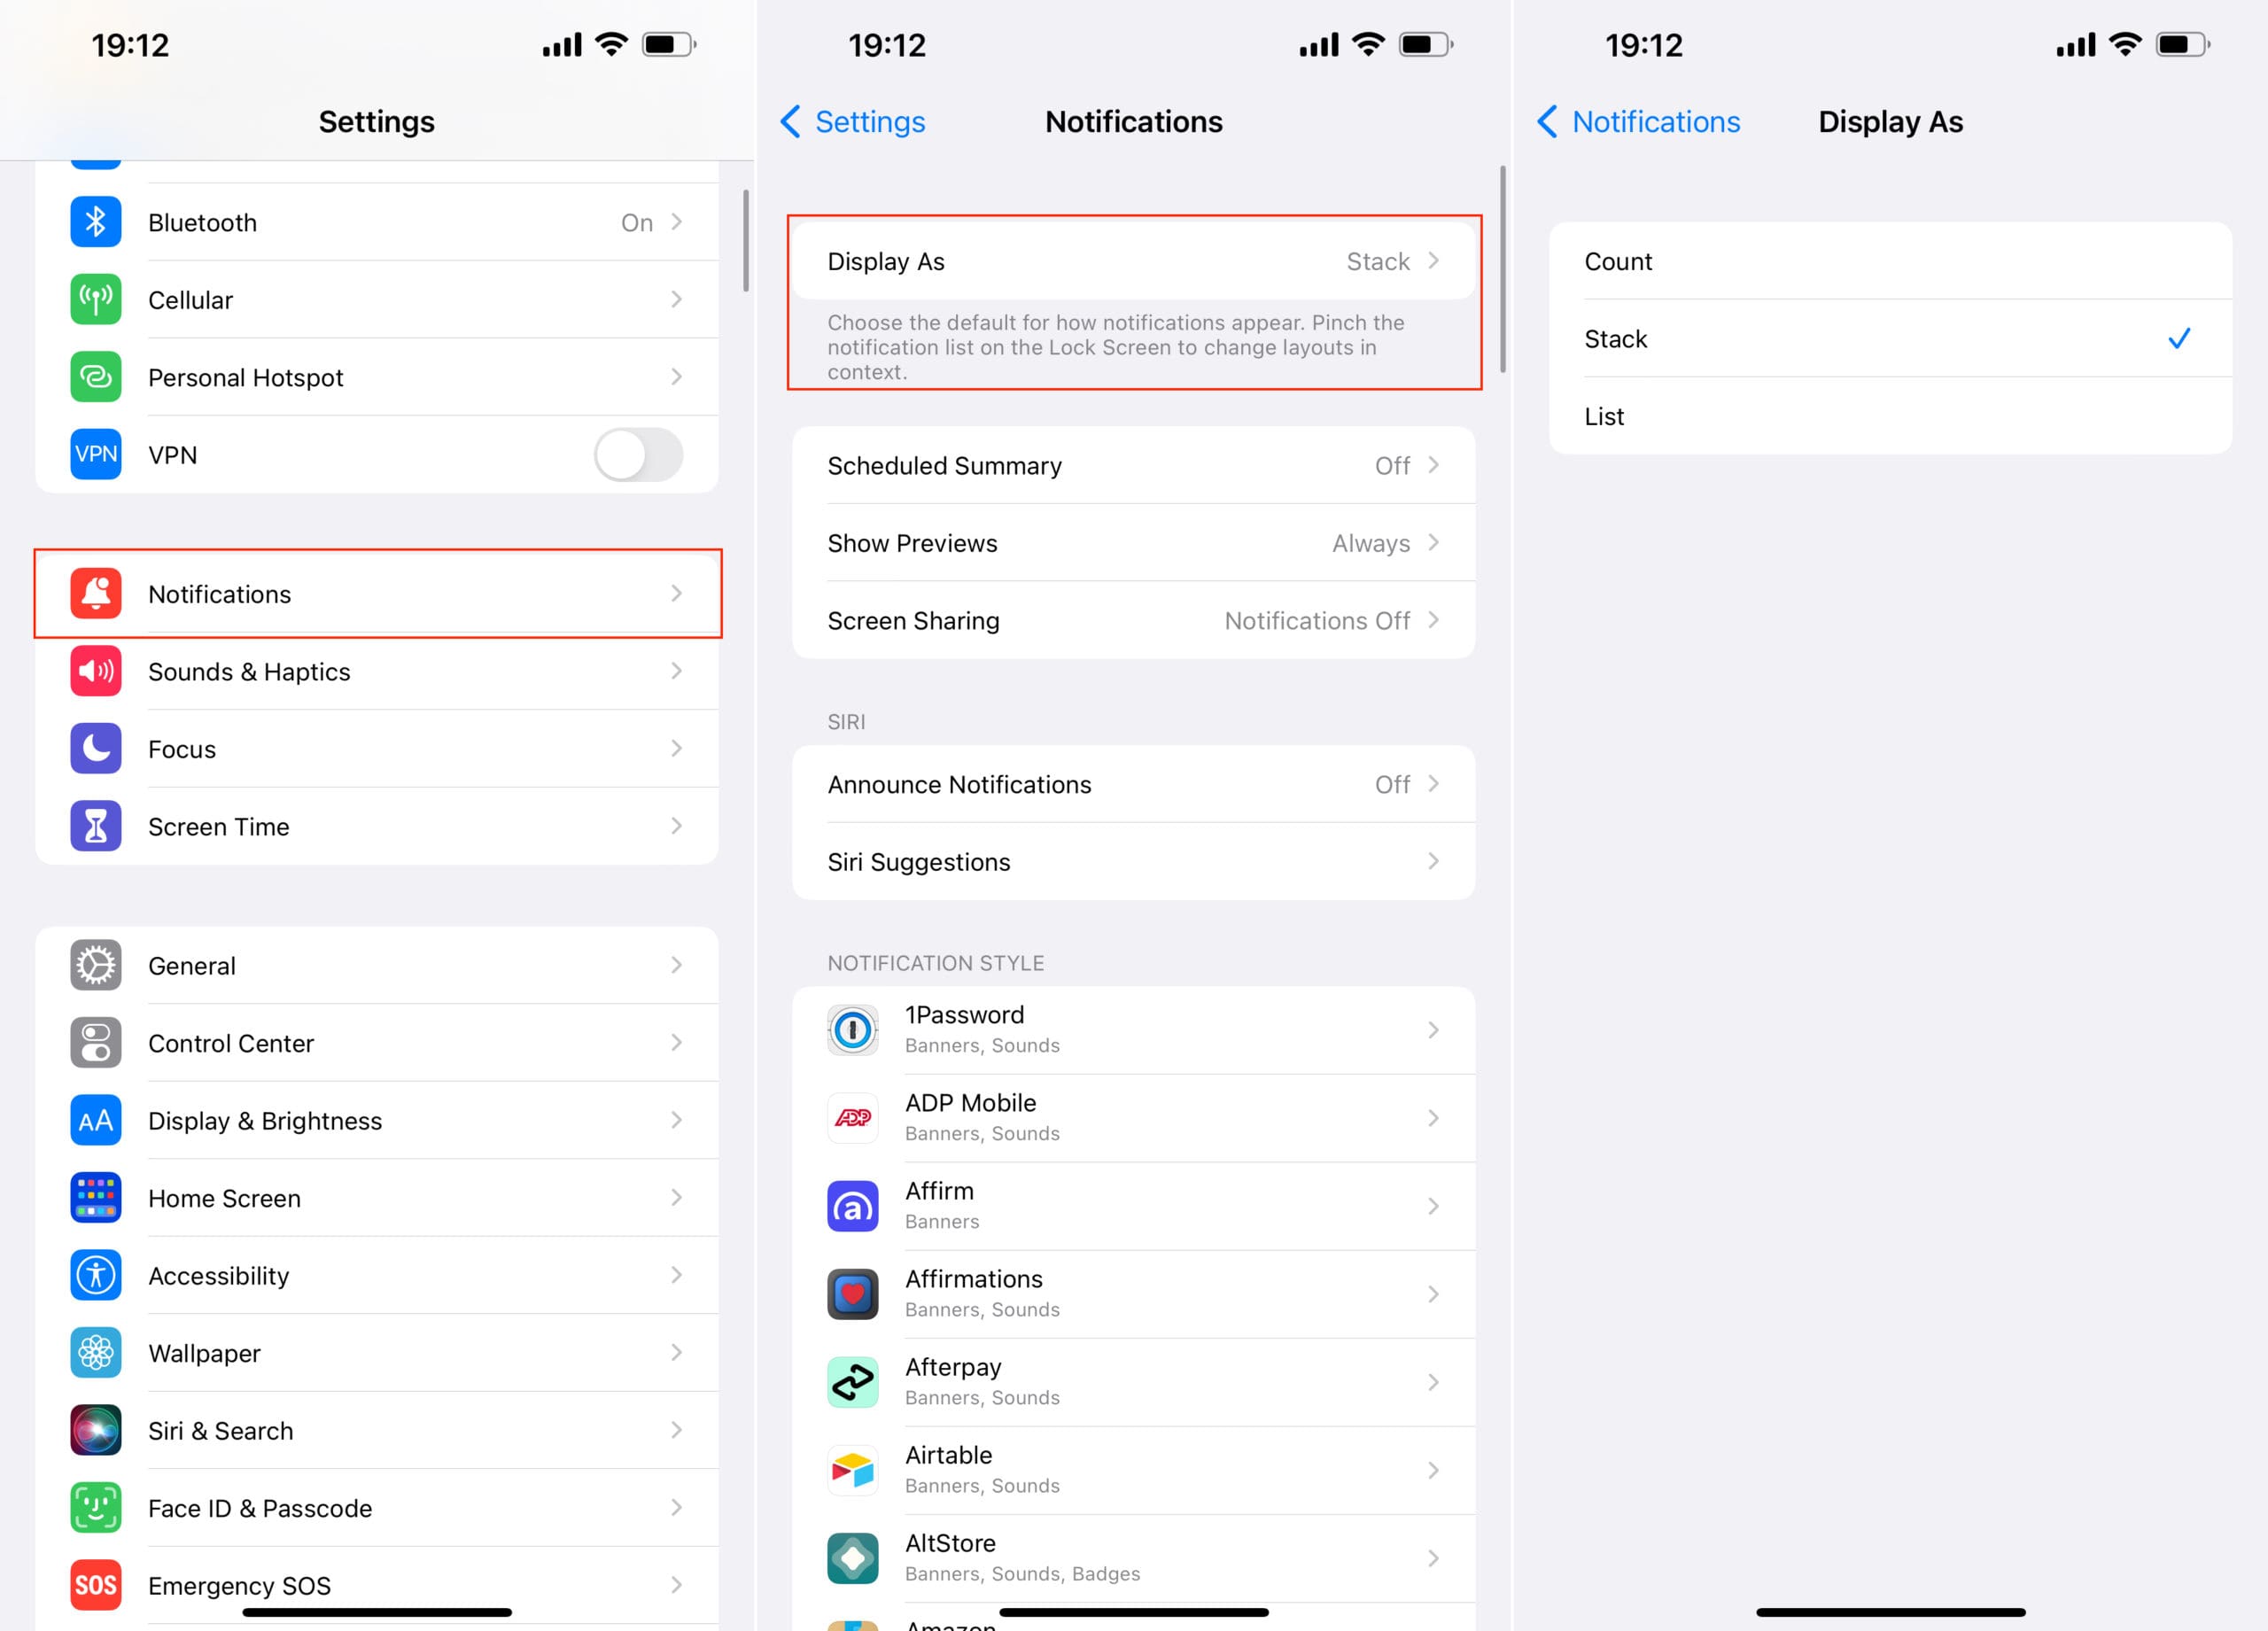Image resolution: width=2268 pixels, height=1631 pixels.
Task: Open the Screen Time settings
Action: (377, 826)
